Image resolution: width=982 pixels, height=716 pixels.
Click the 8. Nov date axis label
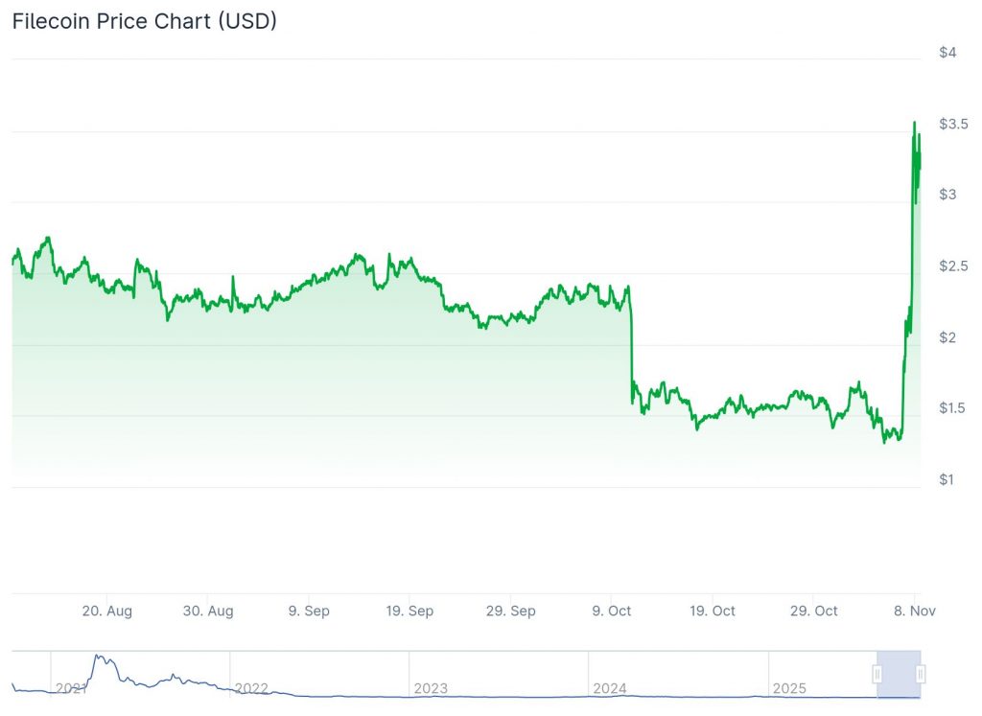(915, 611)
